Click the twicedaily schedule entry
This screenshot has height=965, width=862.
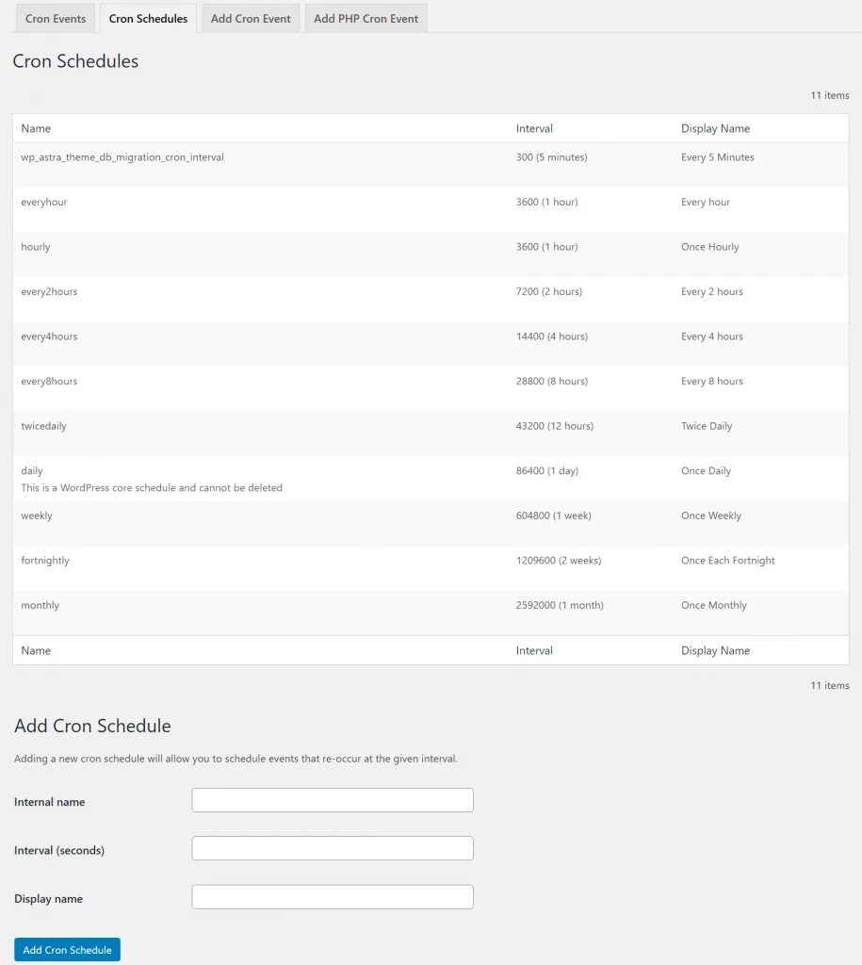click(x=43, y=425)
